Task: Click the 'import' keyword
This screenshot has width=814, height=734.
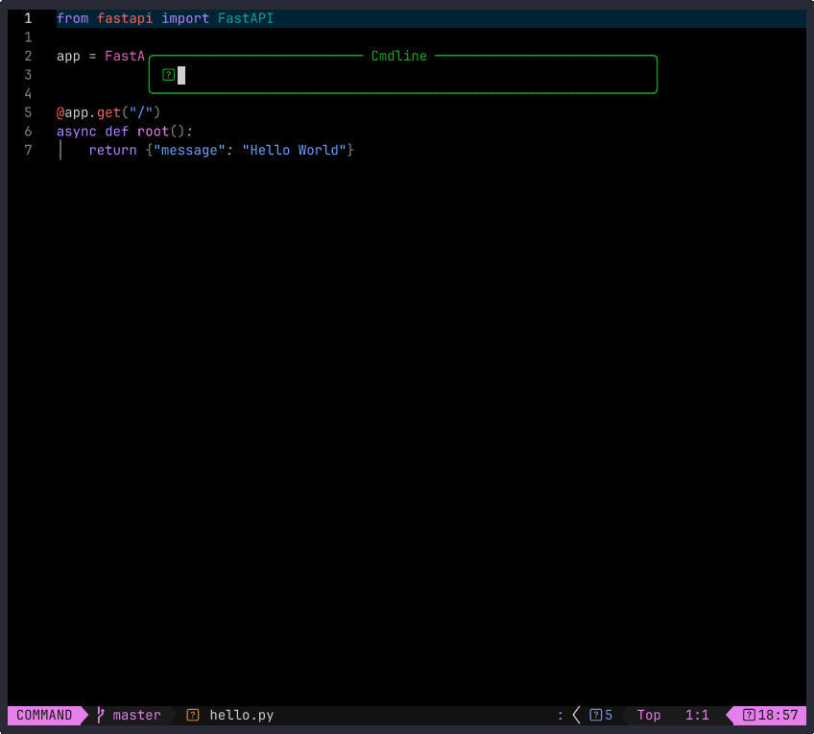Action: pos(185,18)
